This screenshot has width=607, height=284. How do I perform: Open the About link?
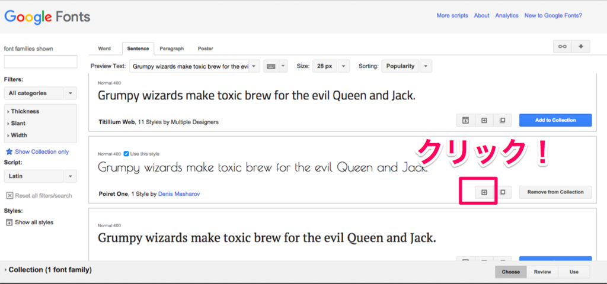481,15
